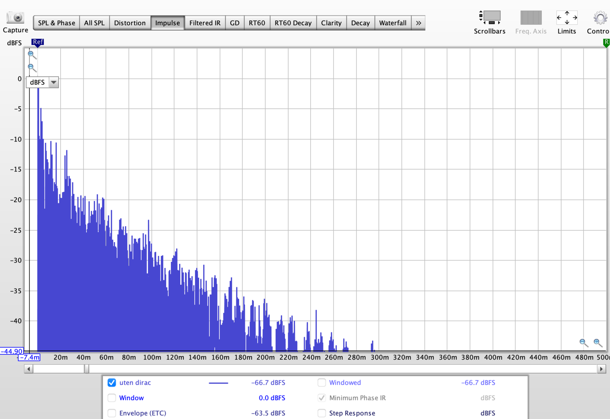The width and height of the screenshot is (610, 419).
Task: Expand the more tabs chevron
Action: (x=418, y=23)
